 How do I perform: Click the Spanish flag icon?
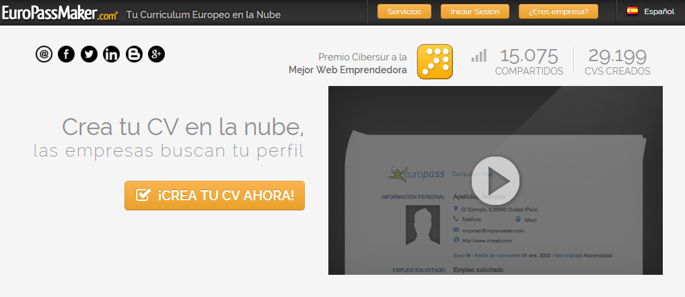(632, 11)
